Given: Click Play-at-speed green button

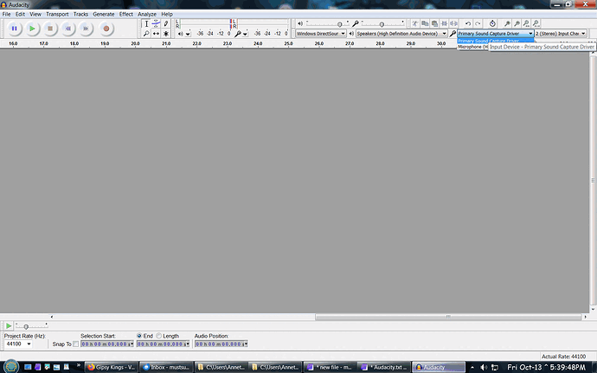Looking at the screenshot, I should (9, 325).
